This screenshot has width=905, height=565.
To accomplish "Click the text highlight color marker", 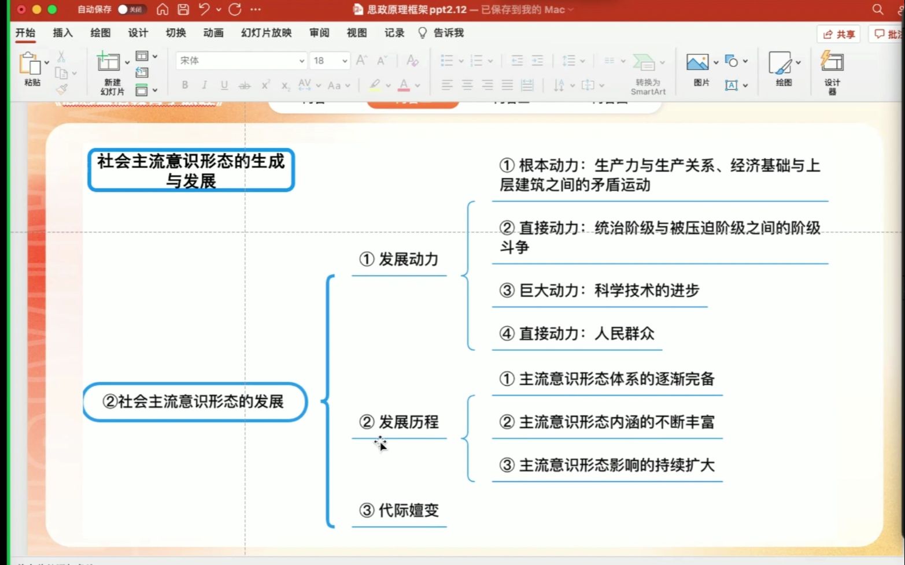I will (375, 85).
